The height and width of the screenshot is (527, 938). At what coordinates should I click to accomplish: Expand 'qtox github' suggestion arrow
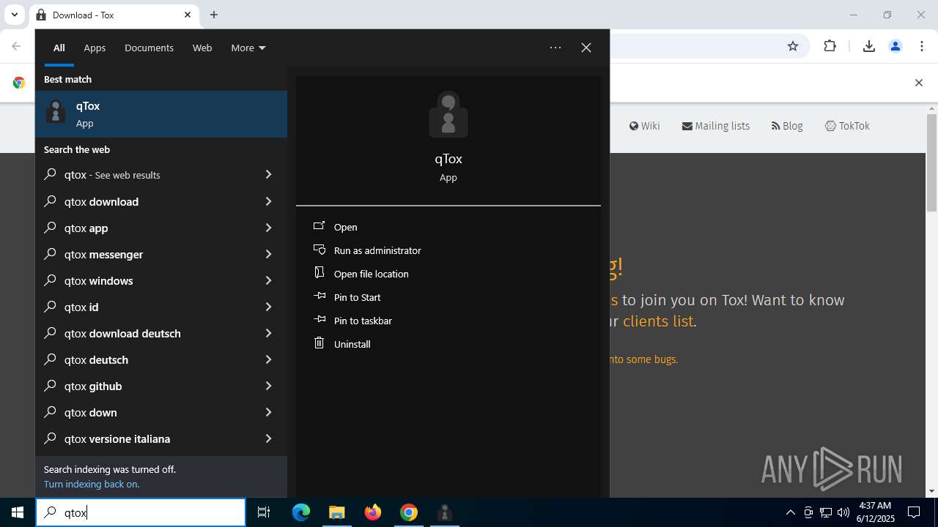[x=268, y=386]
